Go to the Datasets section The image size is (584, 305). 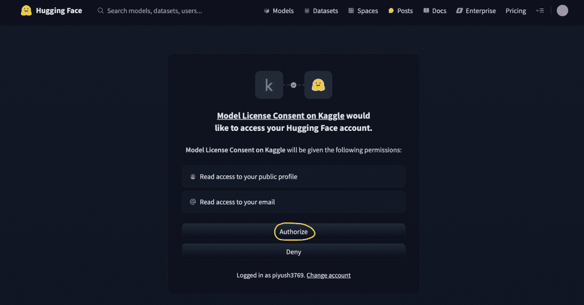coord(321,11)
